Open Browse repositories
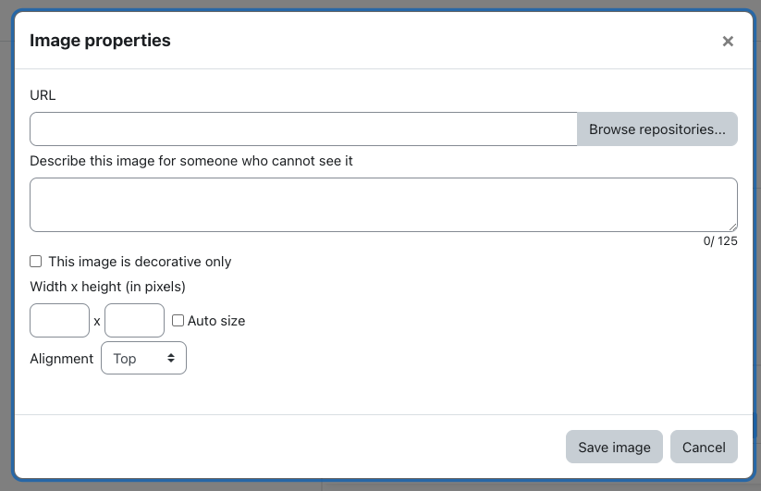This screenshot has width=761, height=491. (x=657, y=129)
